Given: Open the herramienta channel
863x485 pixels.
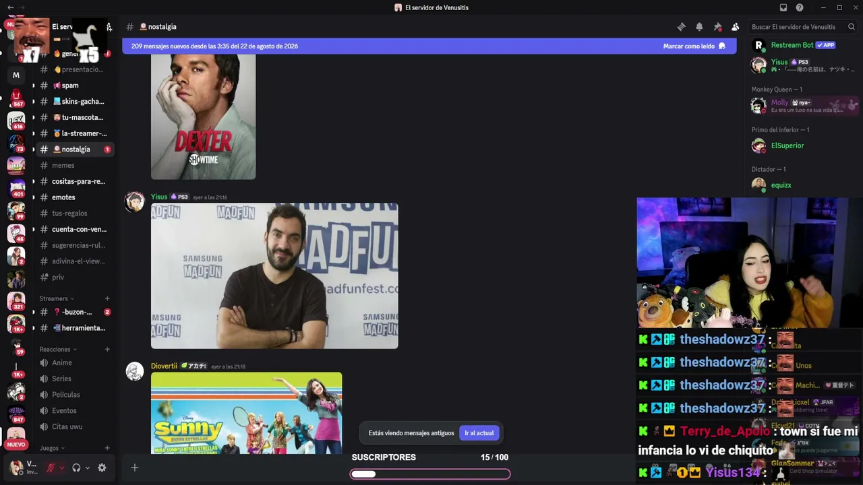Looking at the screenshot, I should point(74,328).
